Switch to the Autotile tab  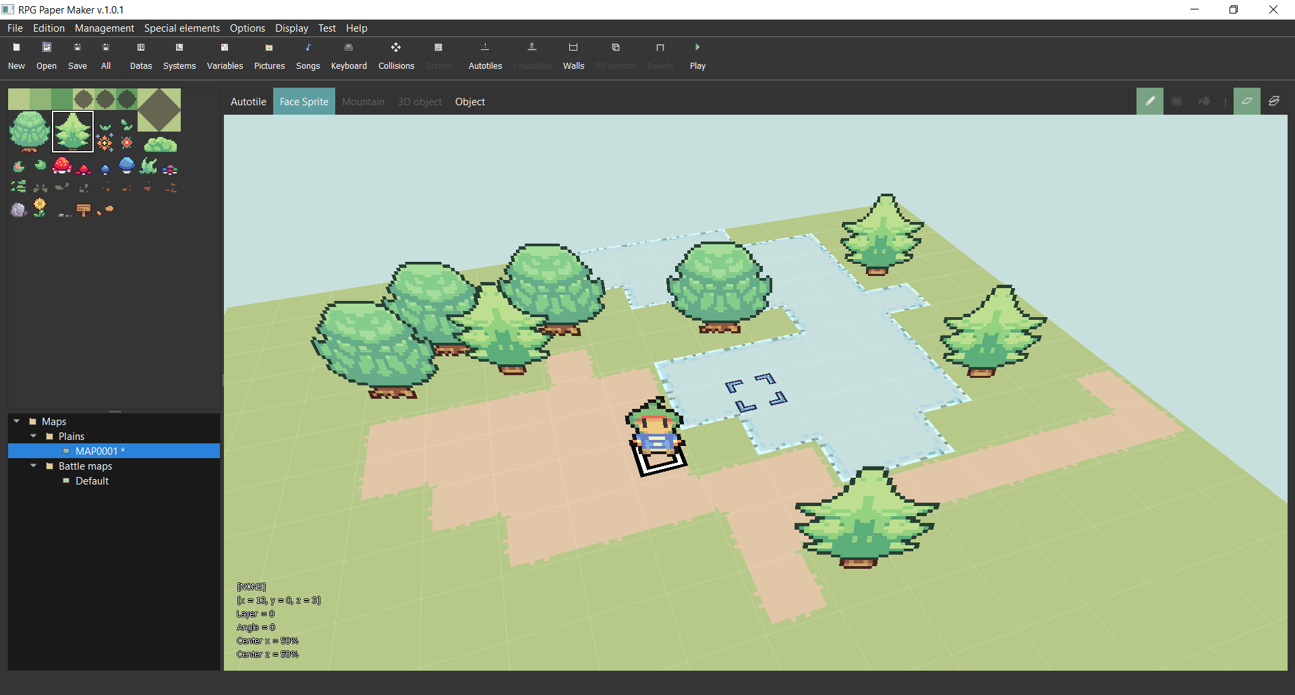point(248,101)
